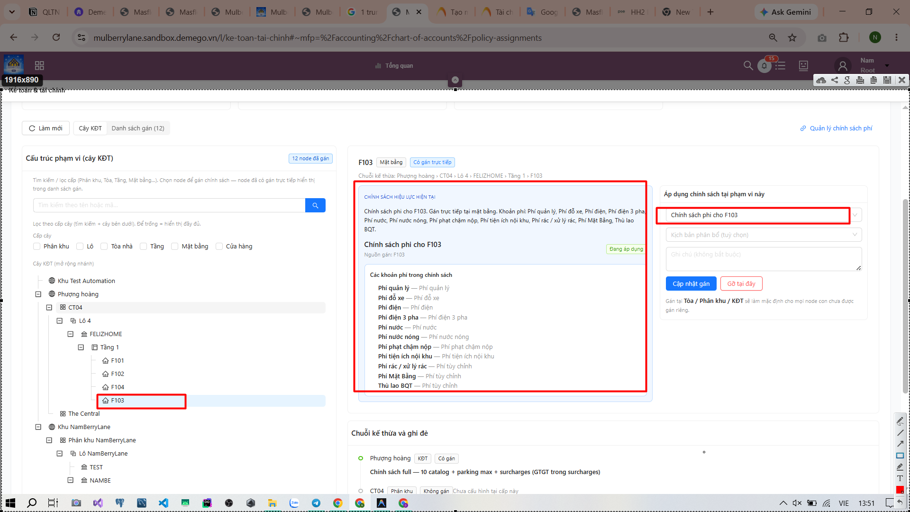Collapse the Tầng 1 tree node
910x512 pixels.
81,347
